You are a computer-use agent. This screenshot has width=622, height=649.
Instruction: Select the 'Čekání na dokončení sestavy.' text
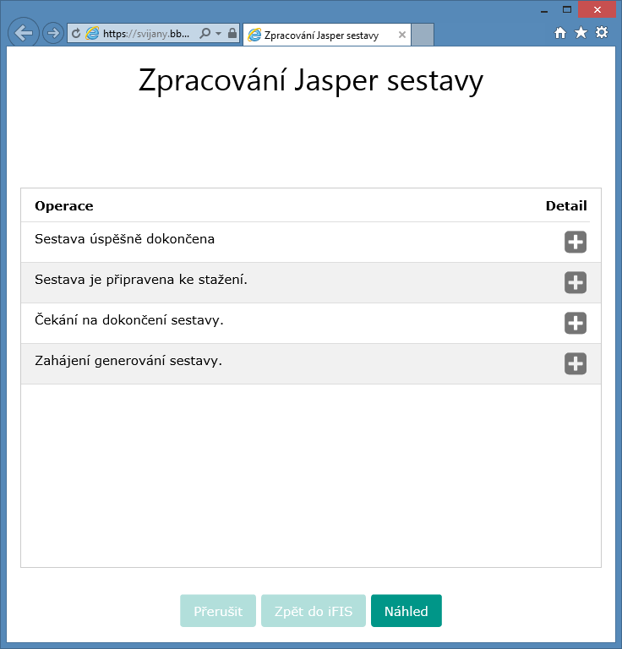click(129, 320)
